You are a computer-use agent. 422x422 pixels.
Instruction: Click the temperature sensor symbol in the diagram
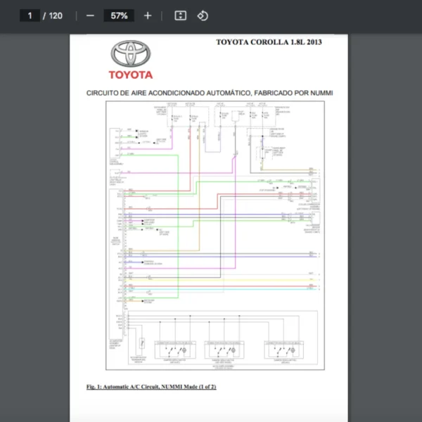click(143, 345)
